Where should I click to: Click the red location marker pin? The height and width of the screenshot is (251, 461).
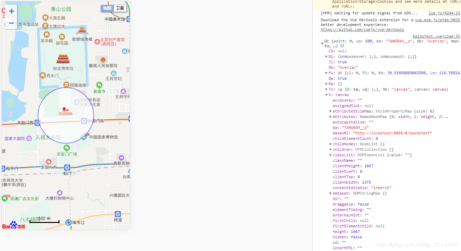coord(64,110)
